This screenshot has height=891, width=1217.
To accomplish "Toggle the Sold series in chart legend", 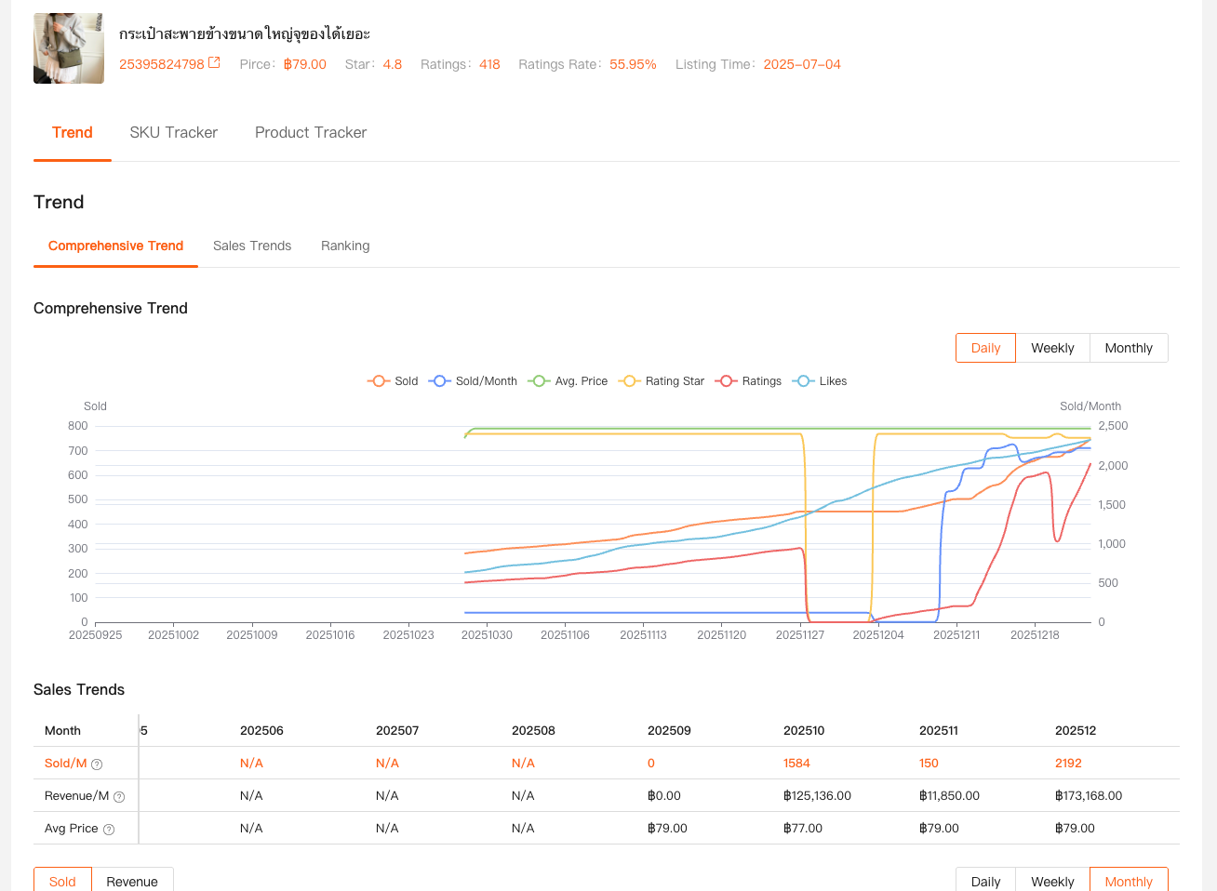I will (x=394, y=381).
